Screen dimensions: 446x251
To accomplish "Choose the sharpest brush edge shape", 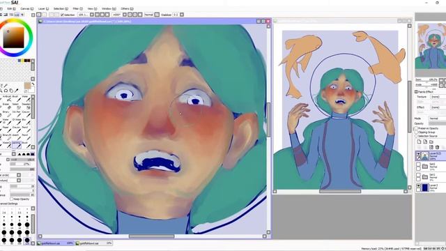I will [19, 154].
